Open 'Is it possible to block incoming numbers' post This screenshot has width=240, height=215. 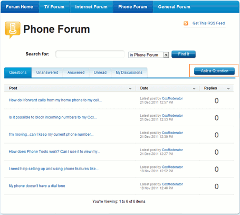(53, 117)
